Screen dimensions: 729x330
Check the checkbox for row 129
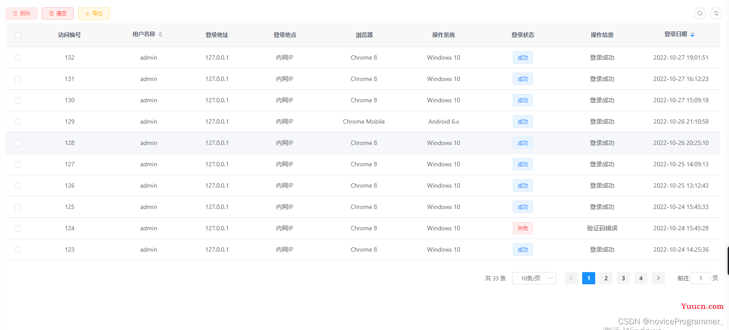[18, 122]
